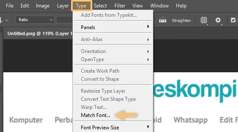
Task: Open the Filter menu
Action: coord(120,6)
